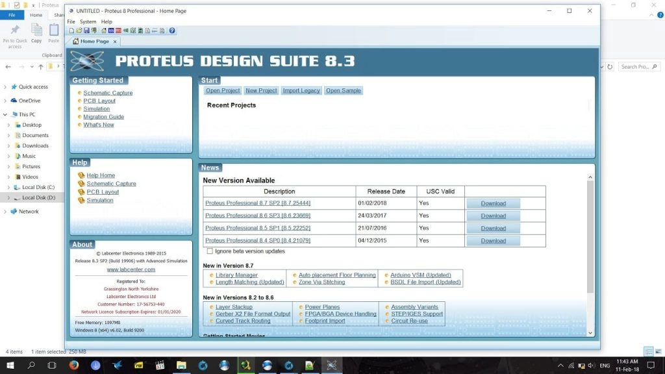Expand Local Disk (C:) in File Explorer
The width and height of the screenshot is (665, 374).
(x=8, y=188)
